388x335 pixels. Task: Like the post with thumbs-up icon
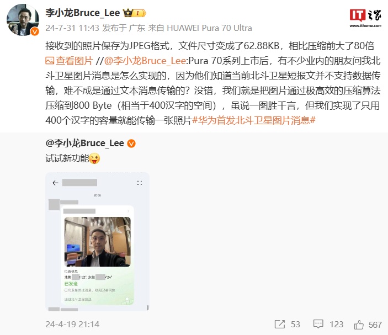[359, 325]
